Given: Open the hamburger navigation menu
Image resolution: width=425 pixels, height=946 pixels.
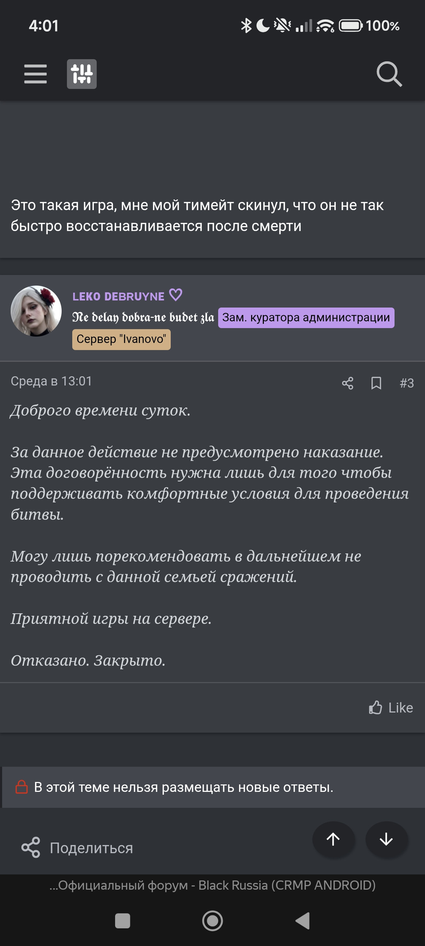Looking at the screenshot, I should 35,74.
